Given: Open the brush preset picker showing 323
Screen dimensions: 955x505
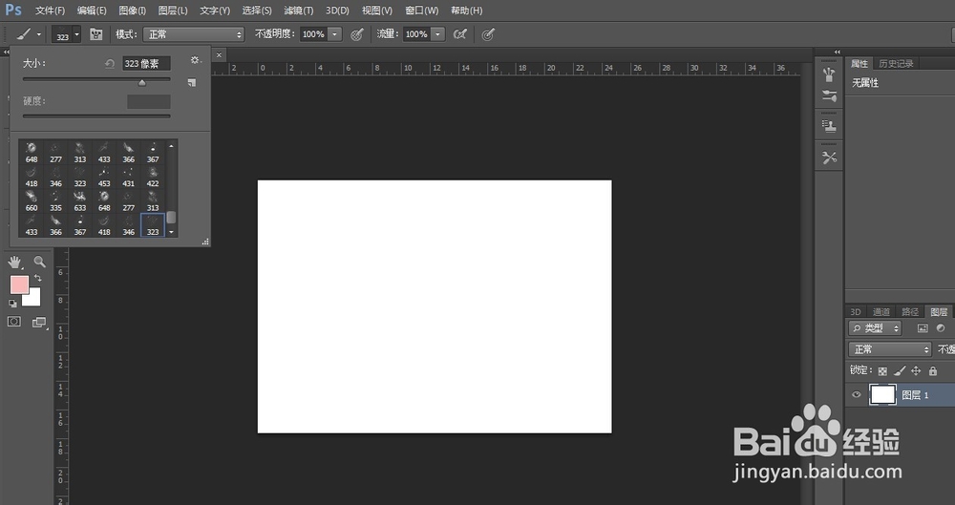Looking at the screenshot, I should click(x=66, y=34).
